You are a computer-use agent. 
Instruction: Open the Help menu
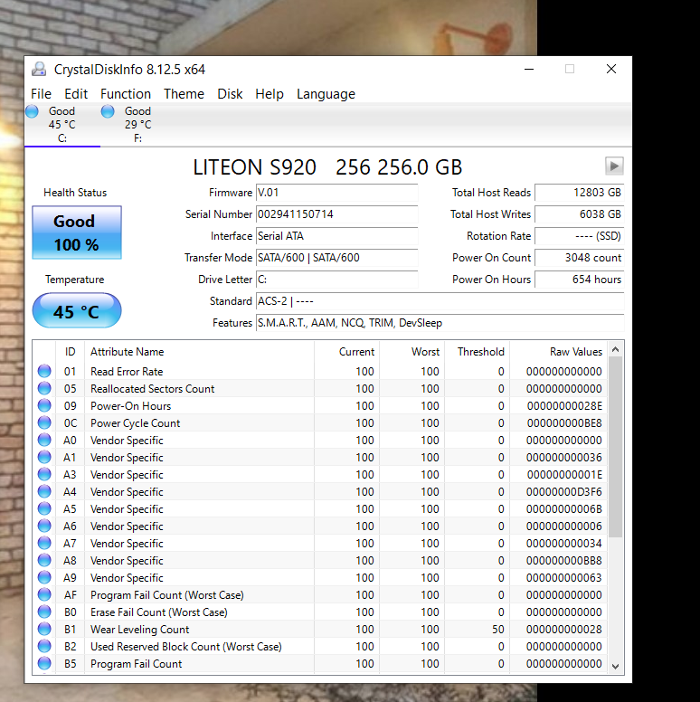tap(269, 94)
